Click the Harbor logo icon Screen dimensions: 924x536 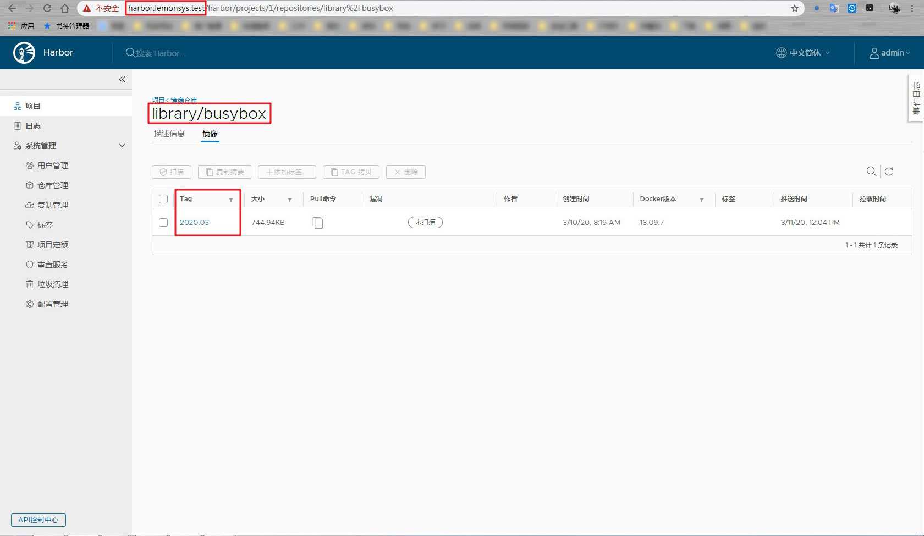24,53
